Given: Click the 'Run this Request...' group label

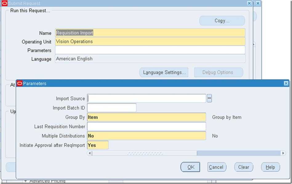Looking at the screenshot, I should (x=30, y=10).
